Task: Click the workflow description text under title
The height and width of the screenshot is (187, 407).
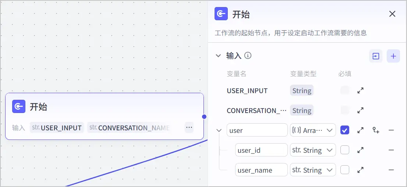Action: (x=291, y=33)
